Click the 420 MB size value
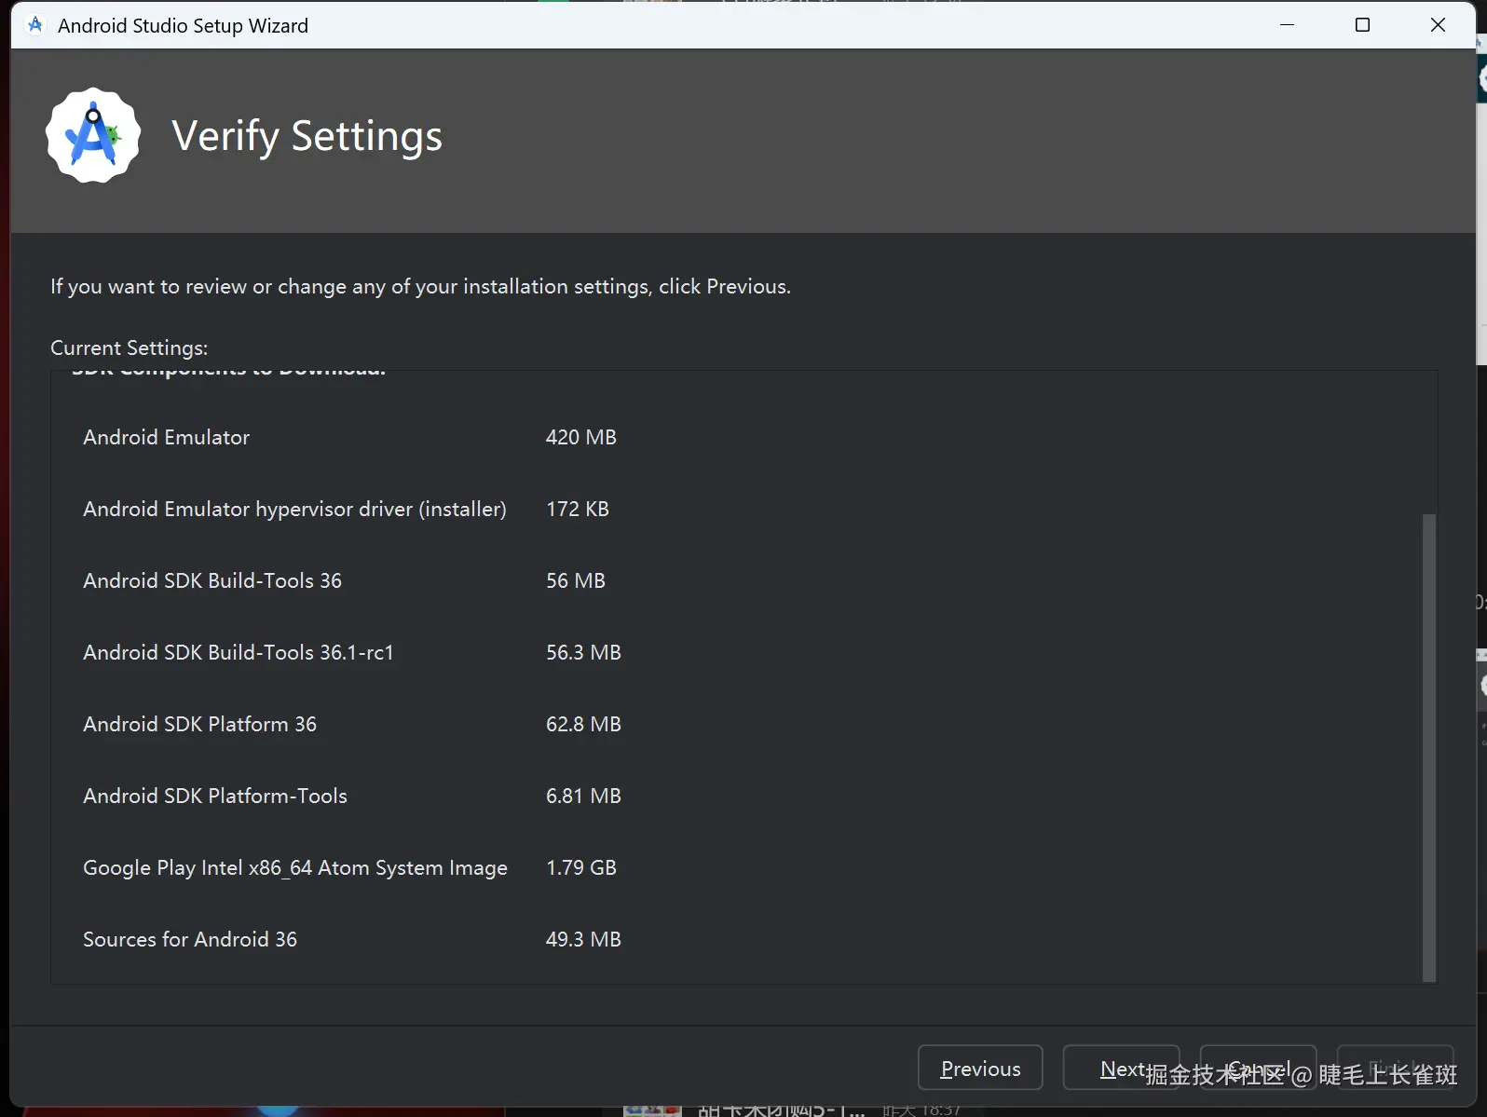This screenshot has width=1487, height=1117. point(581,437)
